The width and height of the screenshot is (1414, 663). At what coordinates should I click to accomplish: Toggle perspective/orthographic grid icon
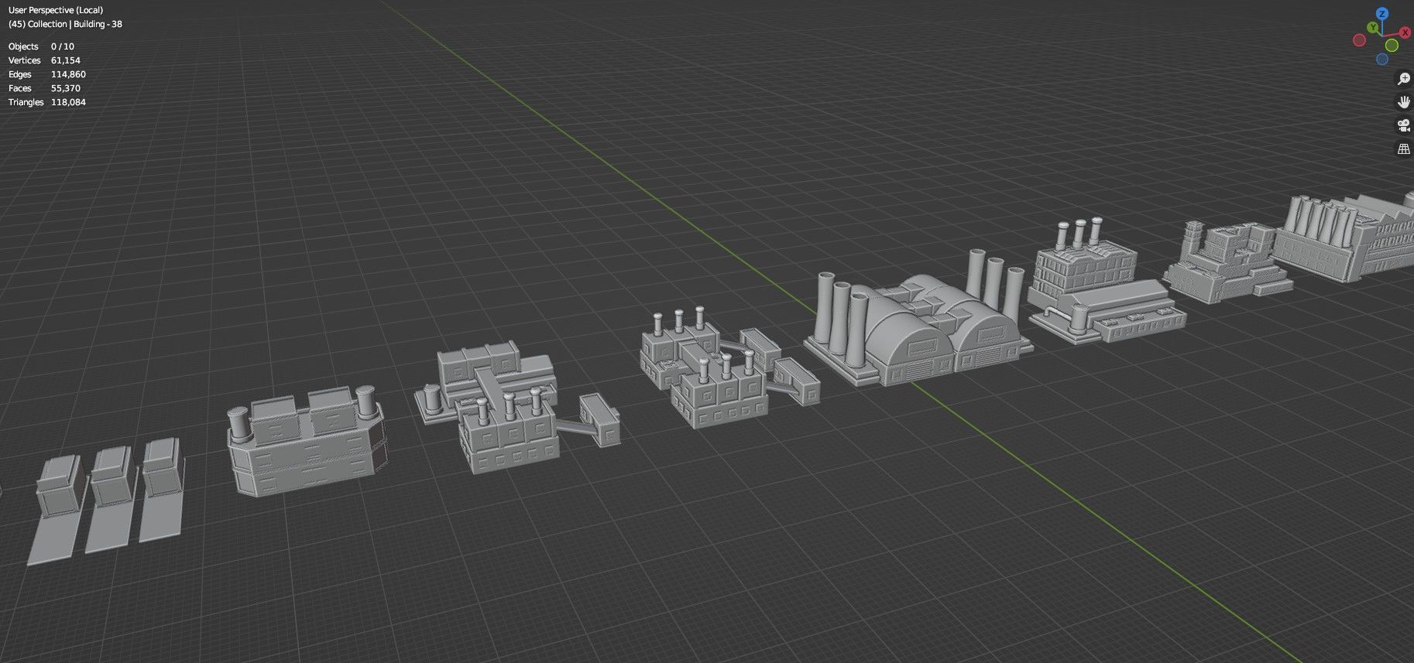[x=1403, y=149]
